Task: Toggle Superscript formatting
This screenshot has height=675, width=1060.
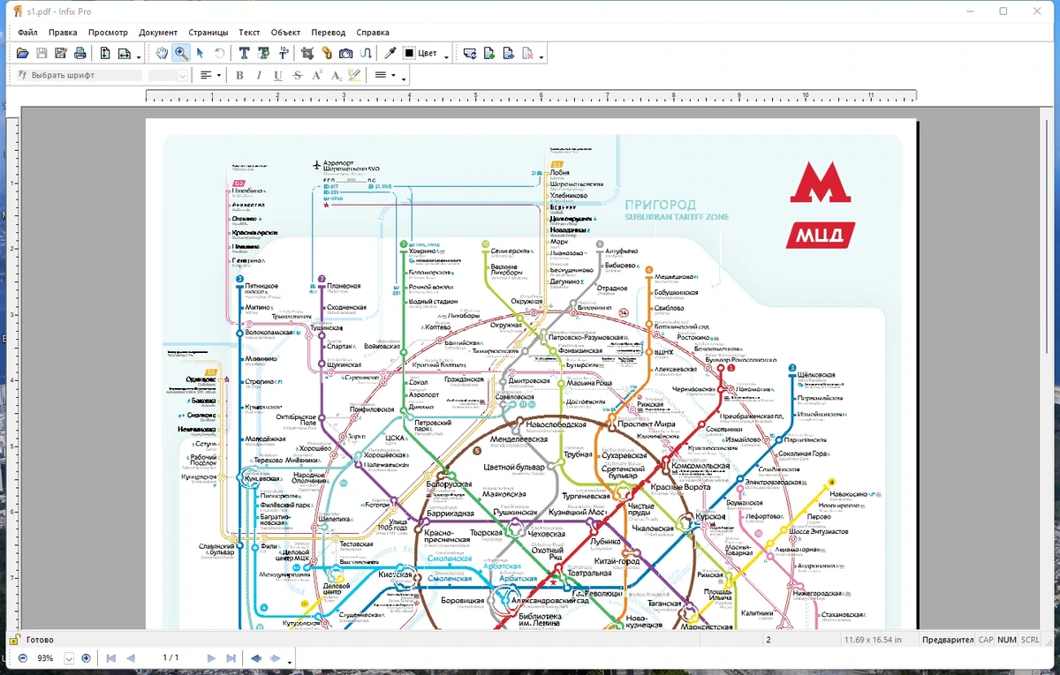Action: point(316,76)
